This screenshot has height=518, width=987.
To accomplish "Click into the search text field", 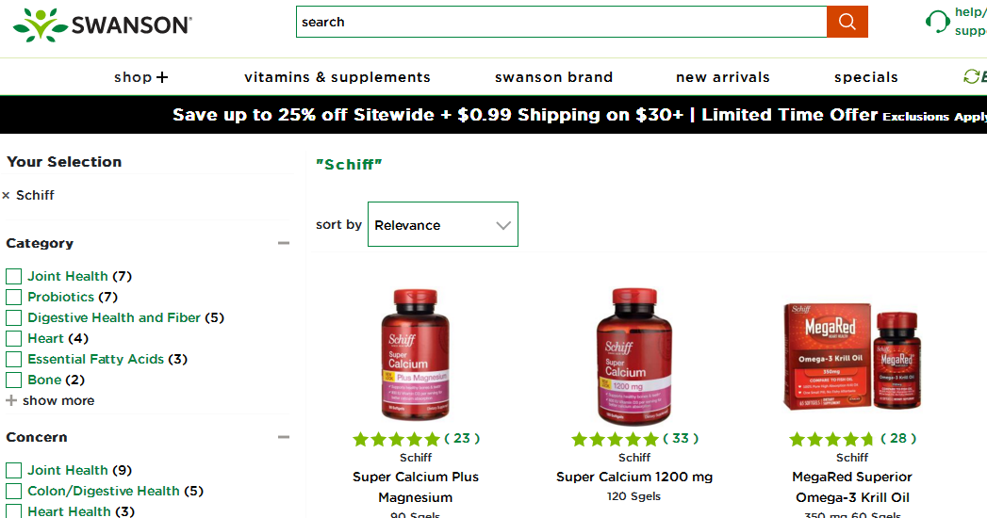I will (x=561, y=22).
